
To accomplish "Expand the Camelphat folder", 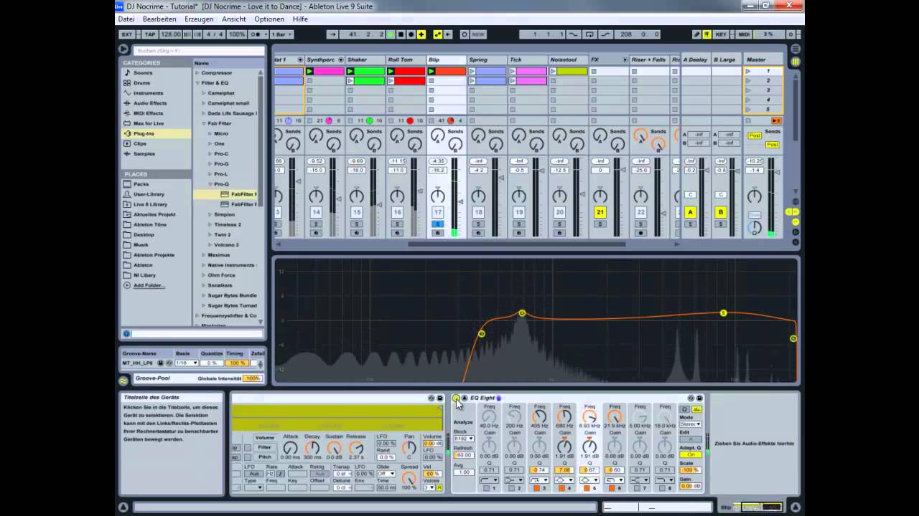I will tap(204, 93).
